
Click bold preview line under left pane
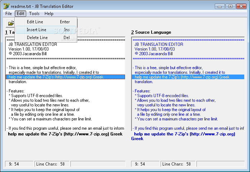click(65, 134)
